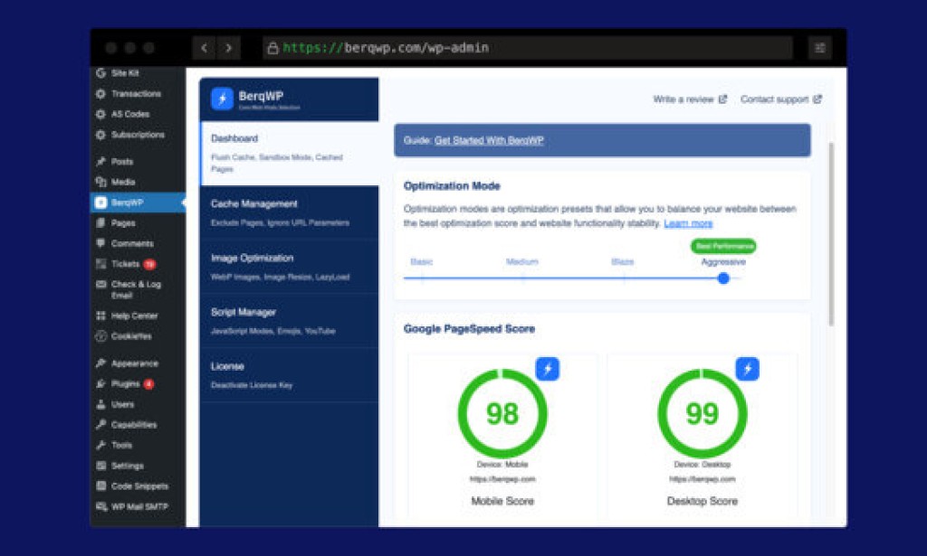Click the Check & Log Email envelope icon
This screenshot has width=927, height=556.
[101, 285]
